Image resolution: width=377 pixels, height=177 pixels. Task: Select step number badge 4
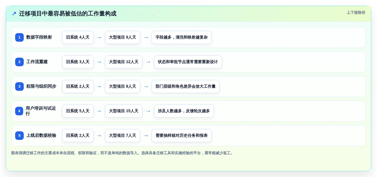tap(19, 111)
